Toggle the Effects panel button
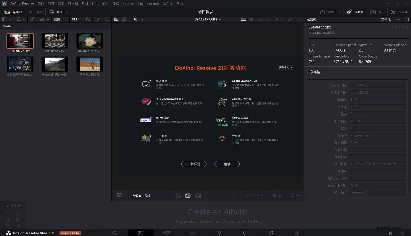This screenshot has height=236, width=411. 35,12
